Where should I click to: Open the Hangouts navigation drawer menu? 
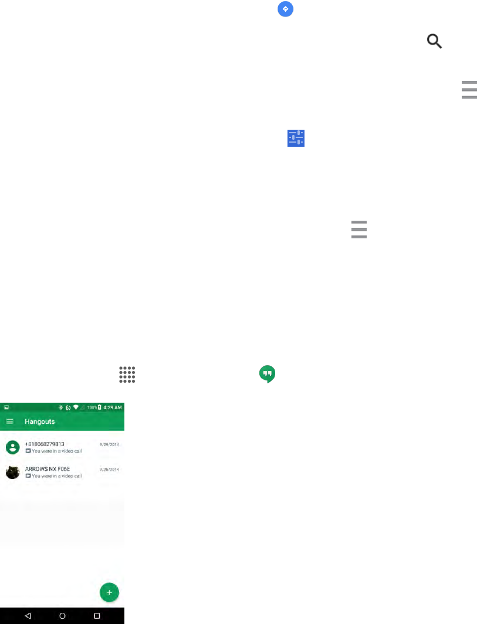pos(10,421)
